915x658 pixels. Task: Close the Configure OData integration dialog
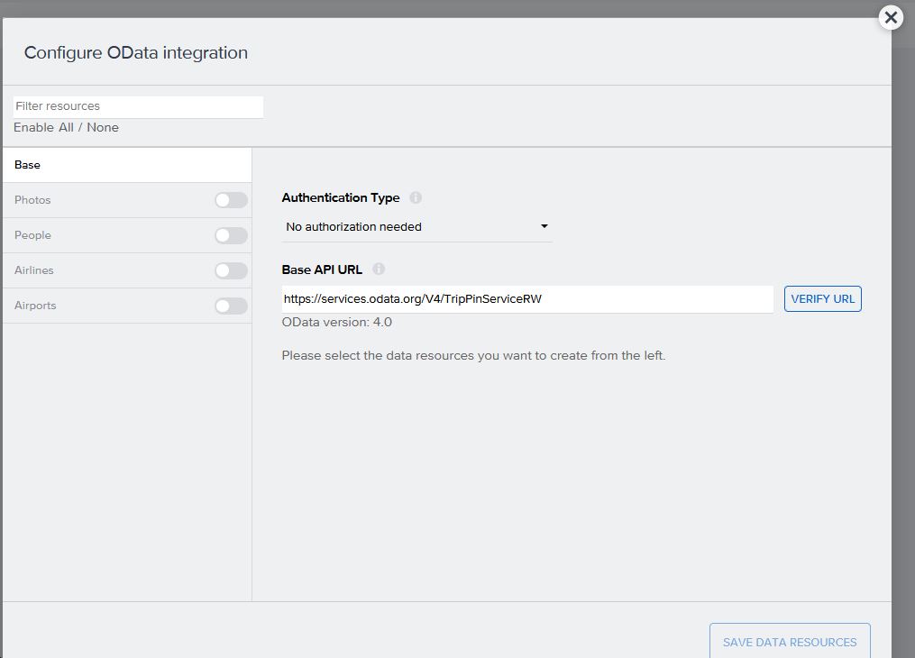point(891,17)
